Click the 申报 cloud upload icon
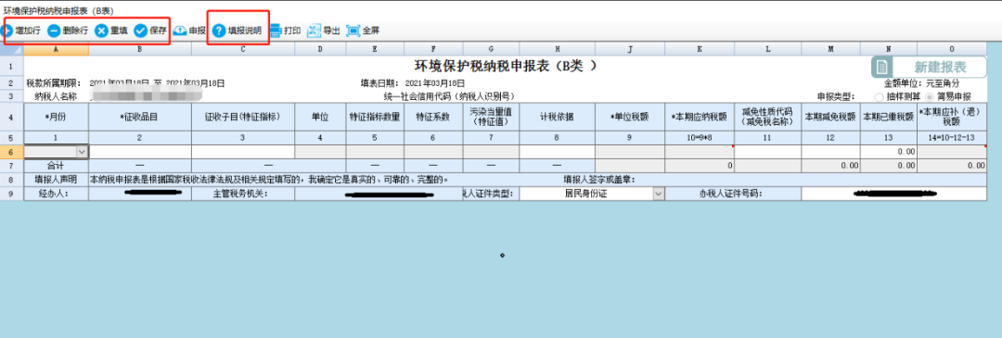The width and height of the screenshot is (1002, 338). [x=180, y=31]
